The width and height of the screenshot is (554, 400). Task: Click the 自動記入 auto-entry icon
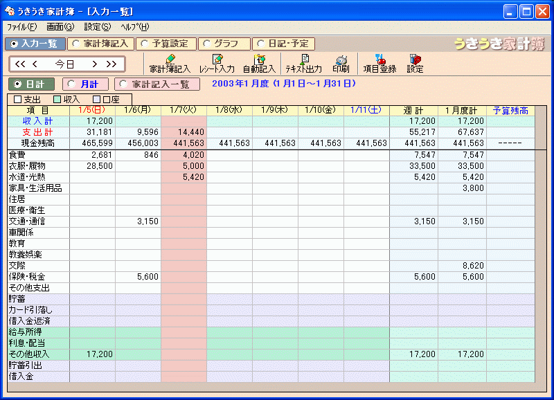(x=259, y=64)
